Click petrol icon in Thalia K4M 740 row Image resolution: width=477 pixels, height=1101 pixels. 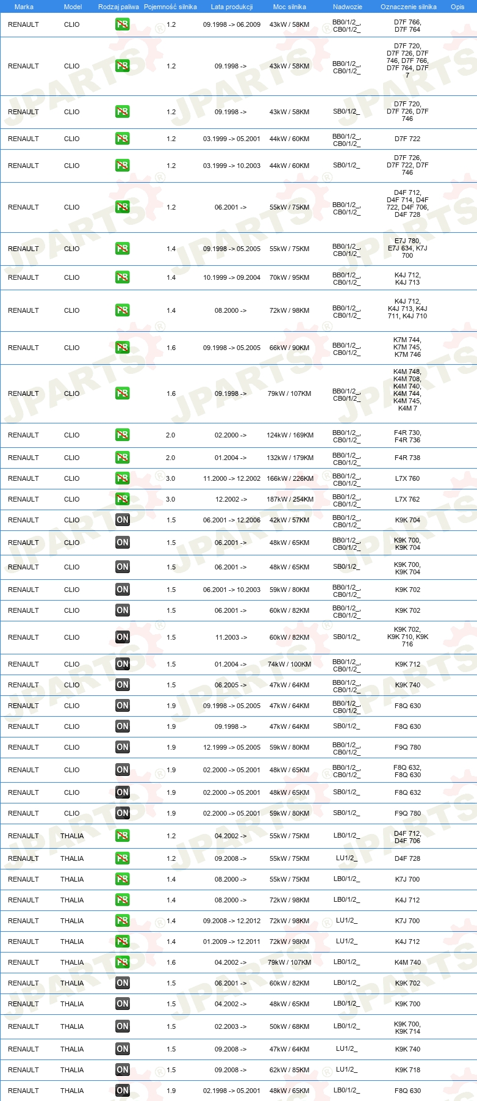[x=123, y=962]
